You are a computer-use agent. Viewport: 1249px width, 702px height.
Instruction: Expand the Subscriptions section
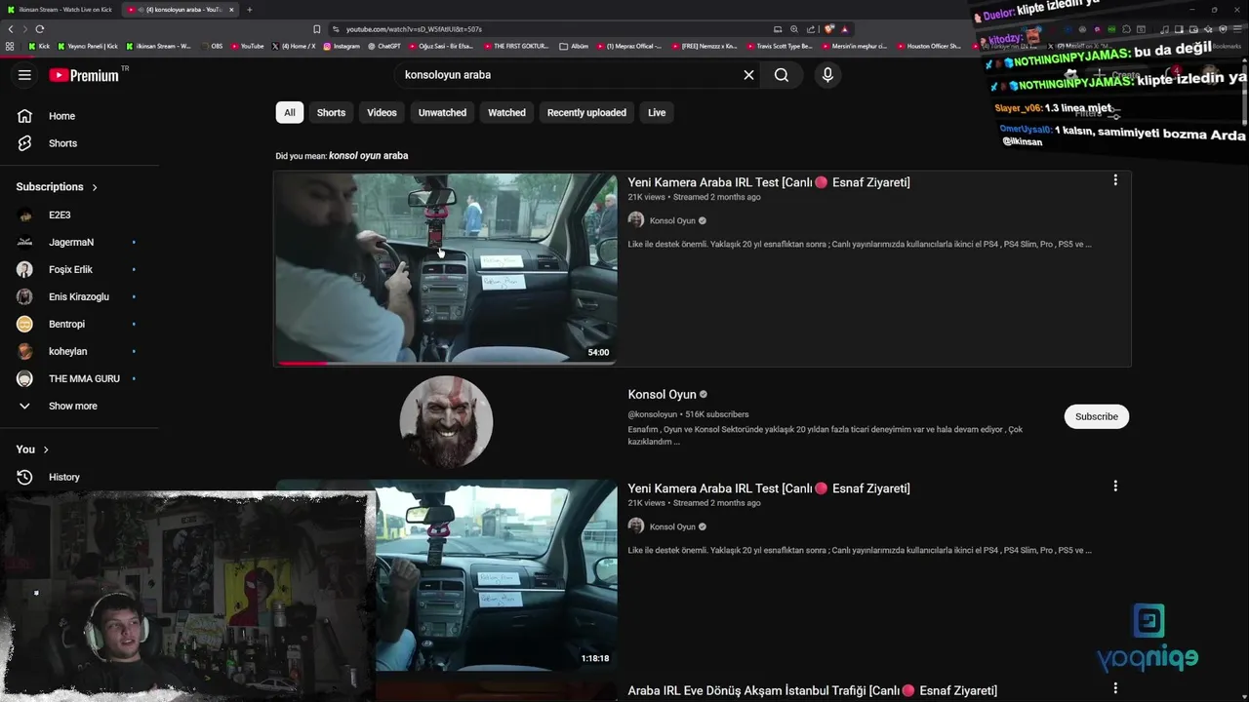click(x=58, y=186)
